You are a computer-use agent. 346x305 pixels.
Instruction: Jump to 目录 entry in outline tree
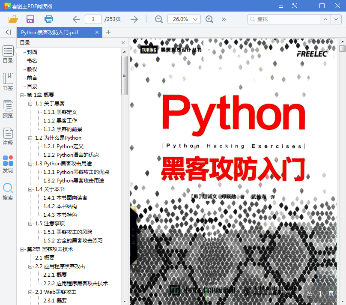(32, 87)
